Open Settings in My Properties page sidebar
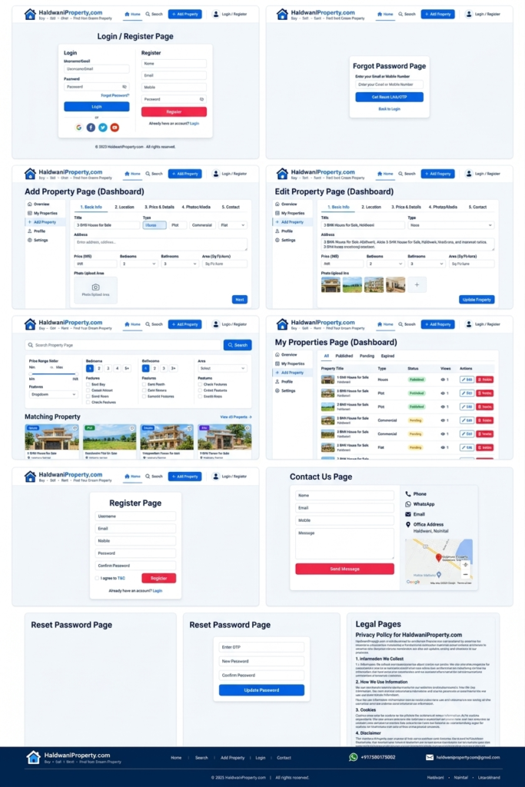 tap(285, 390)
